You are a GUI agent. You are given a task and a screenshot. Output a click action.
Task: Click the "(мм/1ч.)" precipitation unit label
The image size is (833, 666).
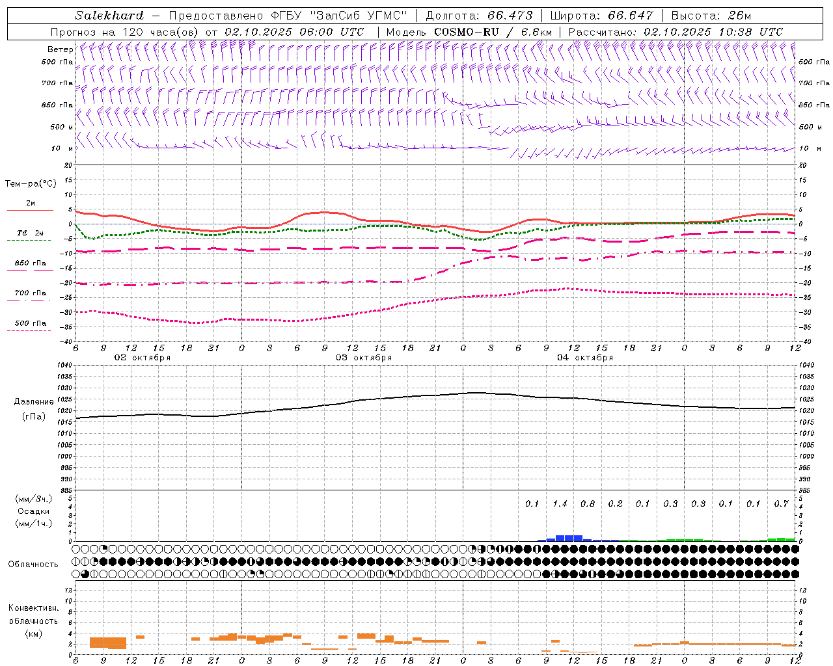(x=33, y=524)
